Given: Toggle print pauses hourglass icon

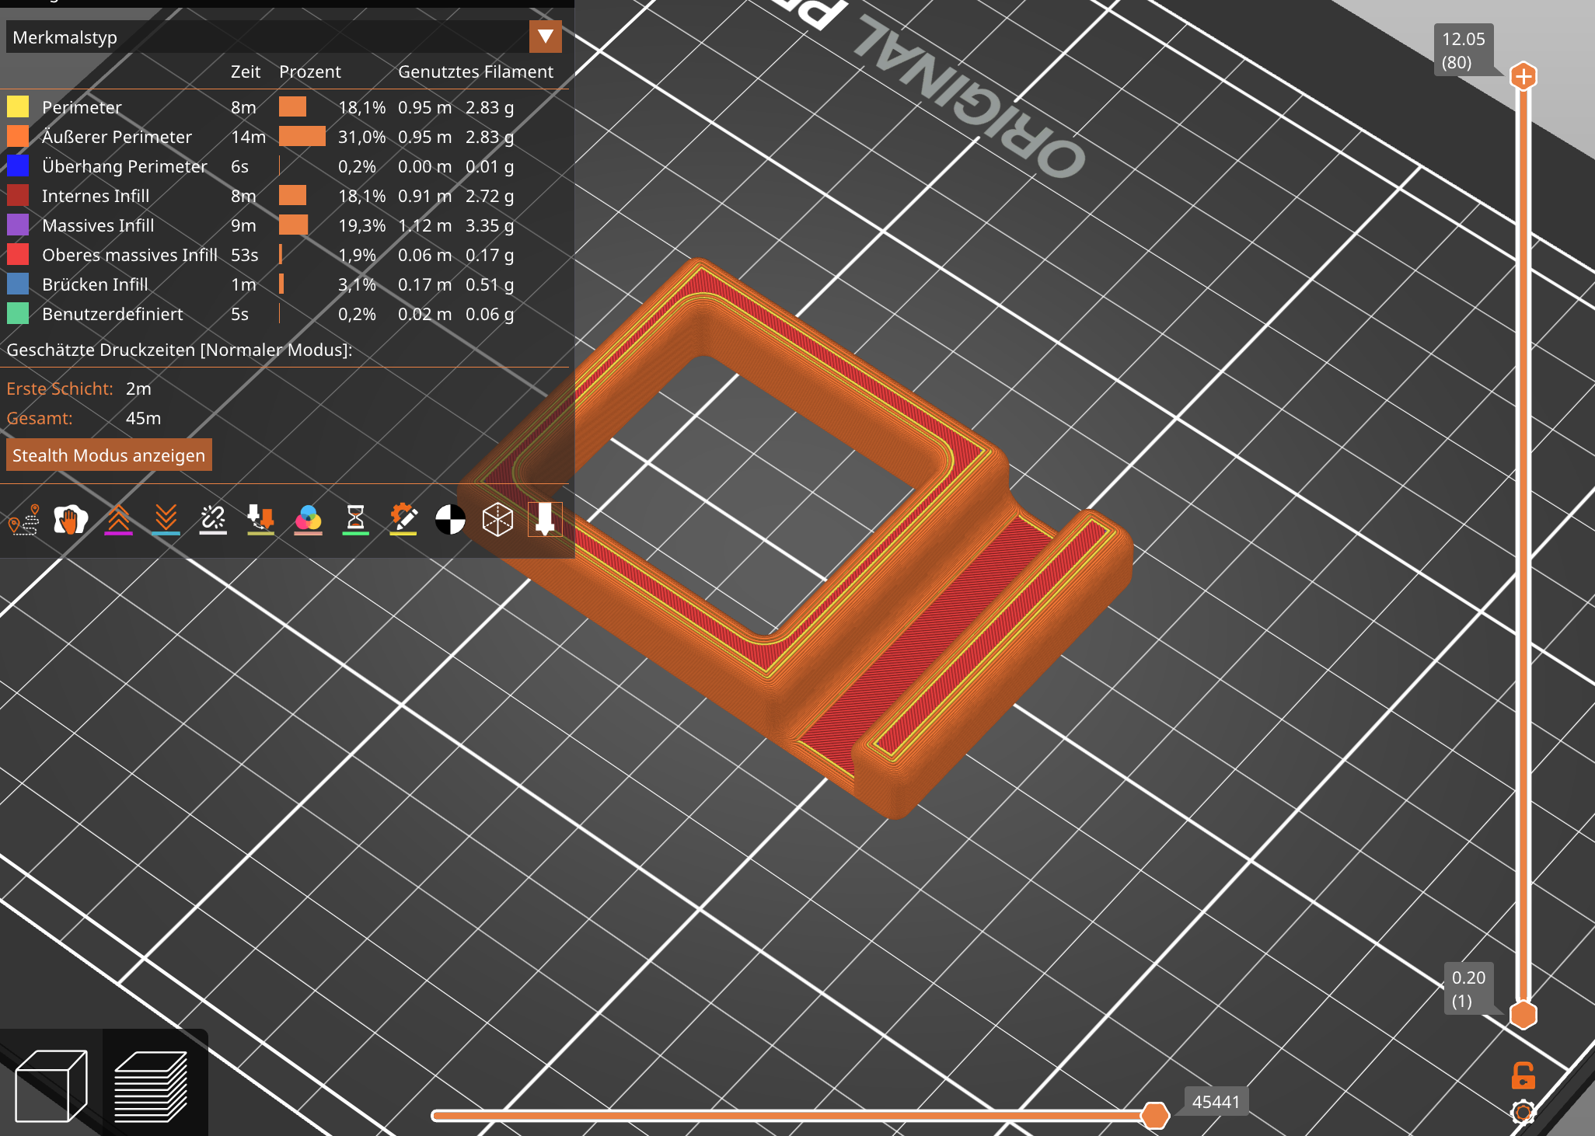Looking at the screenshot, I should [x=355, y=520].
